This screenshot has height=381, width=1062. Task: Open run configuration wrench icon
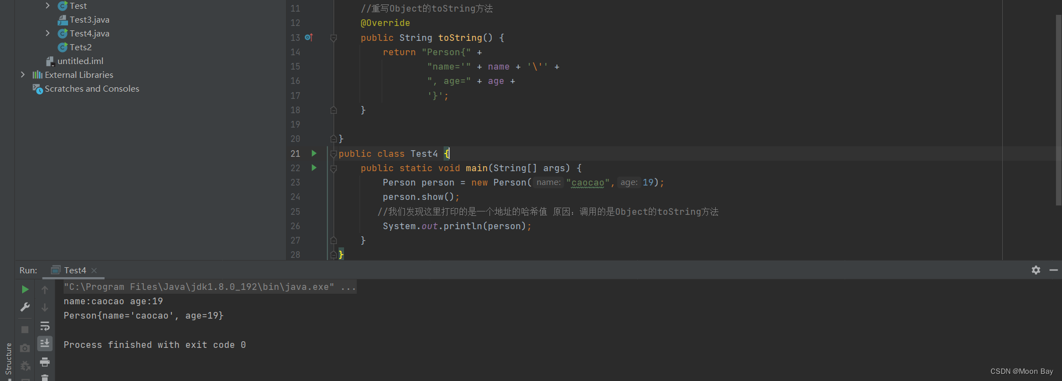tap(25, 307)
